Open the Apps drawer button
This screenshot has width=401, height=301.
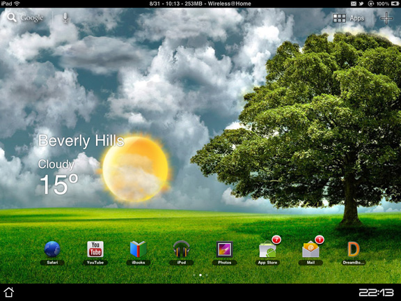pos(349,18)
